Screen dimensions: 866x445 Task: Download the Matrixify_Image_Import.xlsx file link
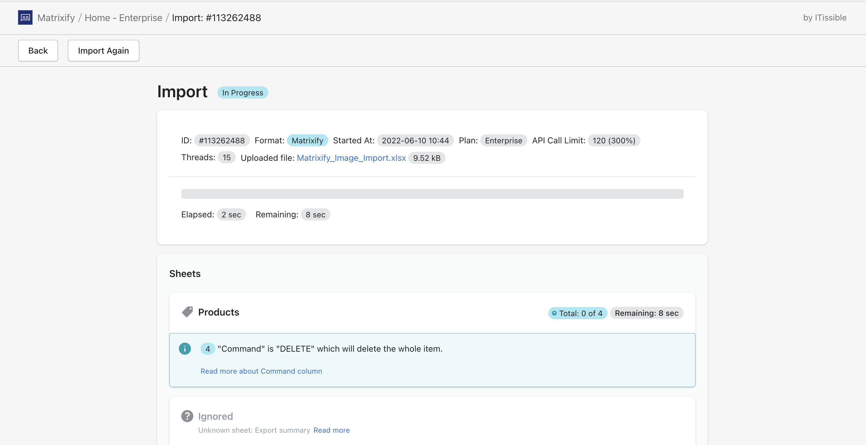[351, 158]
